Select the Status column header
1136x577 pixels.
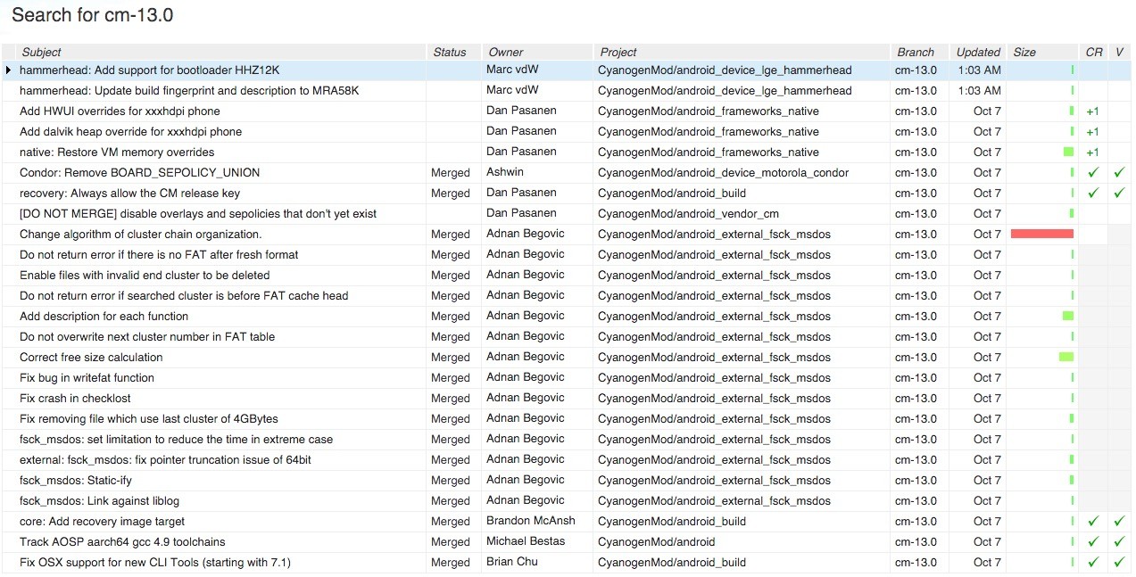point(449,52)
